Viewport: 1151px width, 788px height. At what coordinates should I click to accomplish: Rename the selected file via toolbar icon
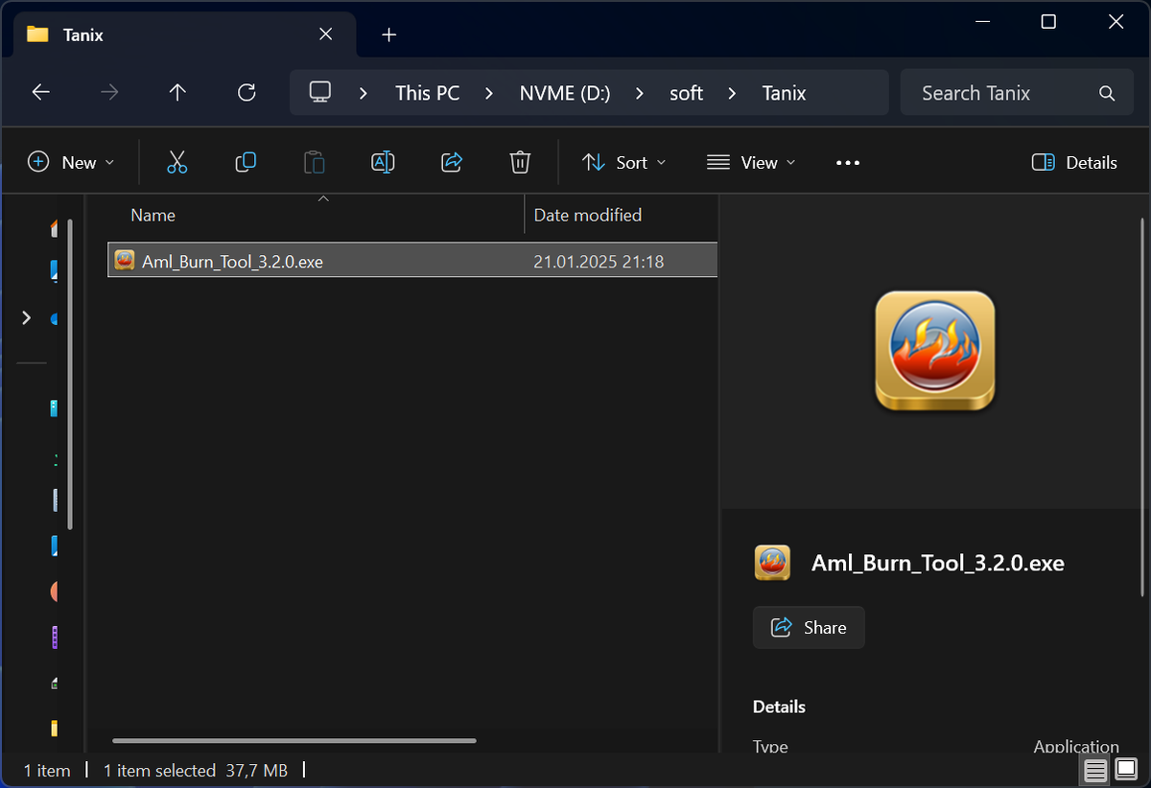[383, 162]
